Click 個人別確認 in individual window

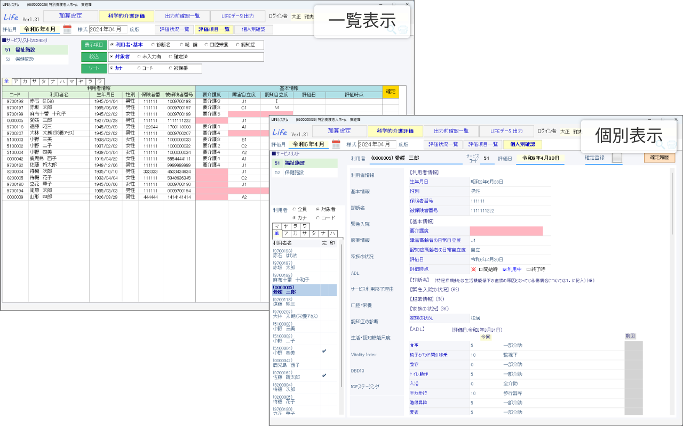tap(522, 144)
